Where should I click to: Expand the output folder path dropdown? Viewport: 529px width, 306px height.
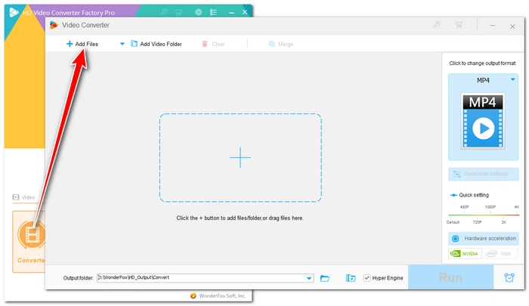point(309,278)
